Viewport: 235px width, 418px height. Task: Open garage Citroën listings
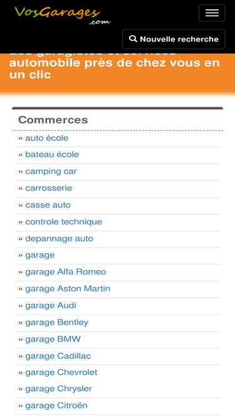pos(56,405)
